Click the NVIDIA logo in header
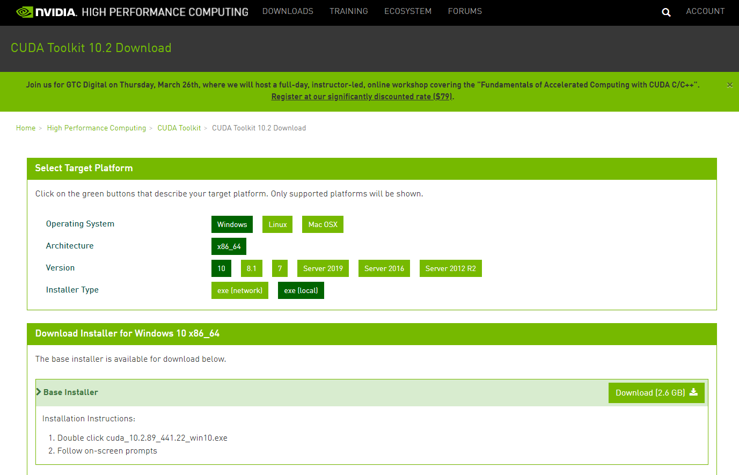This screenshot has height=475, width=739. pos(47,12)
